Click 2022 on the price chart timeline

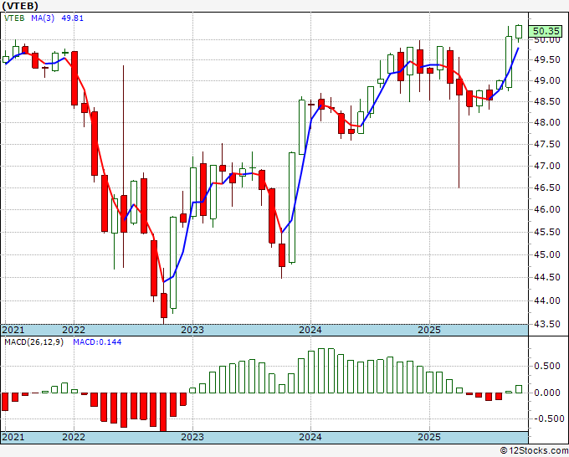[x=74, y=330]
